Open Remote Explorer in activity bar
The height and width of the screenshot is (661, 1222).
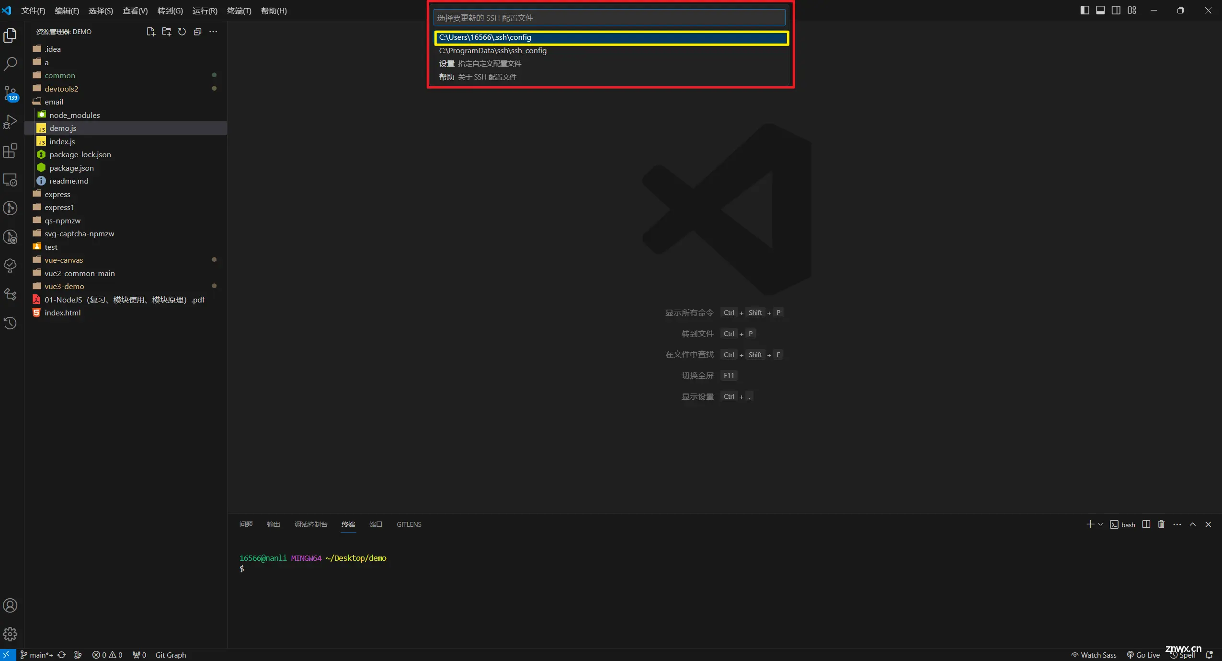[10, 180]
